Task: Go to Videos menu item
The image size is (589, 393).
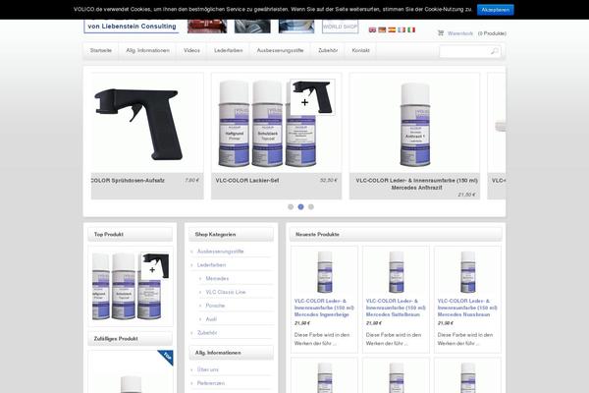Action: [191, 50]
